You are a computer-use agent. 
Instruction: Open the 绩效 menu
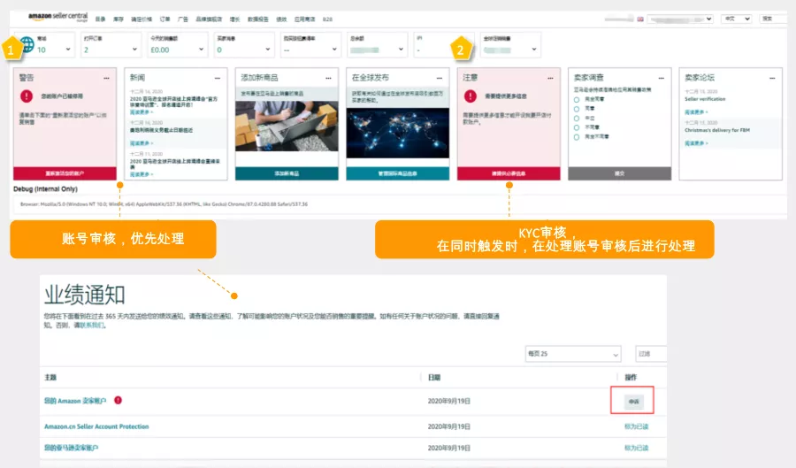click(281, 19)
